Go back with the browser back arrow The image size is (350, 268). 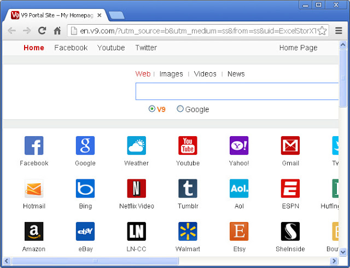coord(11,31)
